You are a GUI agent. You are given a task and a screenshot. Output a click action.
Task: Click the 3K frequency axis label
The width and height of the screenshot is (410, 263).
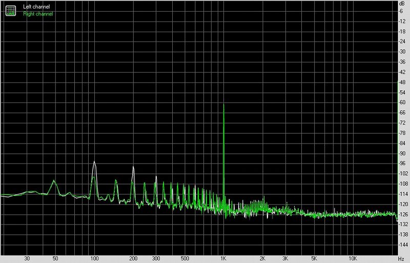click(x=285, y=258)
